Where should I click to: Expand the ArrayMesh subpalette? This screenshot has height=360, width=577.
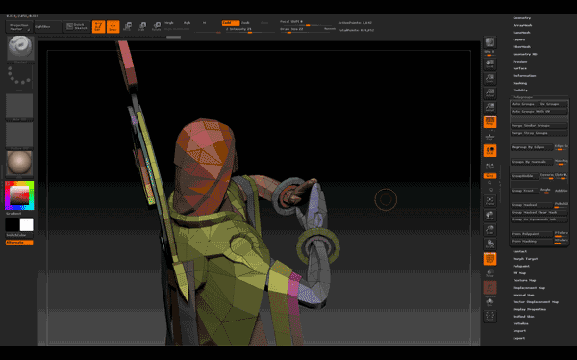pos(522,25)
